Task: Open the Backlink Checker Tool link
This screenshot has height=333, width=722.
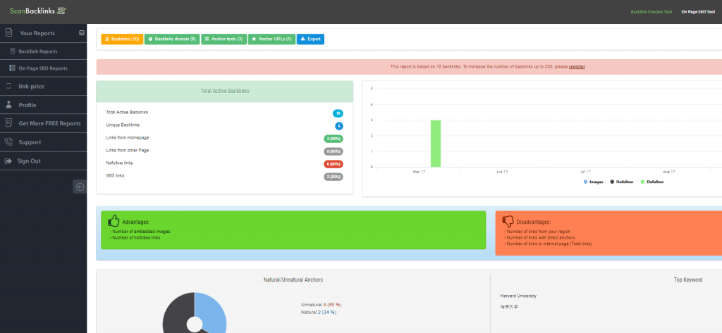Action: 651,12
